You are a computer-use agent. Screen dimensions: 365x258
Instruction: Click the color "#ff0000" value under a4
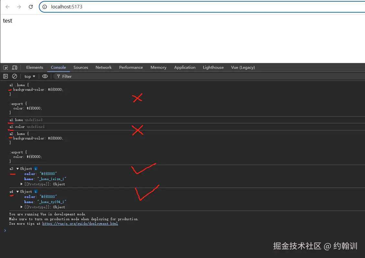coord(48,197)
